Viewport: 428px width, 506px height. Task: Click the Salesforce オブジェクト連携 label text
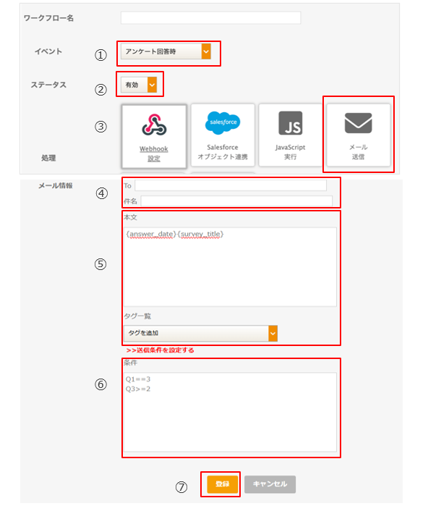(223, 152)
